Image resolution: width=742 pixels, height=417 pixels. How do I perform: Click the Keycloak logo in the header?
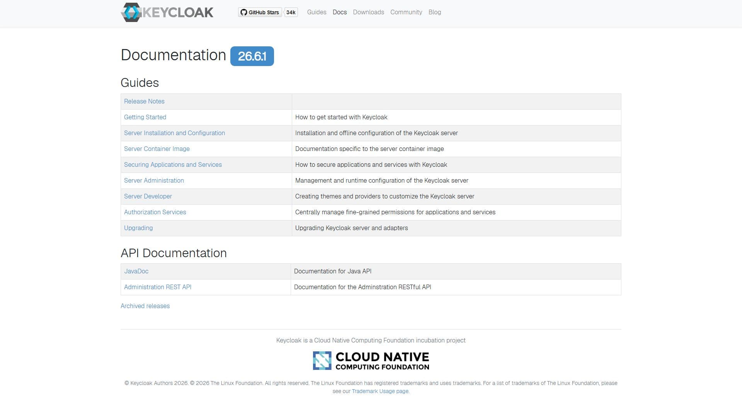(x=167, y=12)
